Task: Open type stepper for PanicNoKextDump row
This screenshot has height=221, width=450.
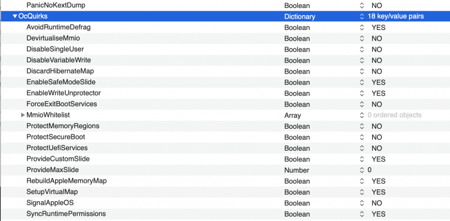Action: click(x=362, y=6)
